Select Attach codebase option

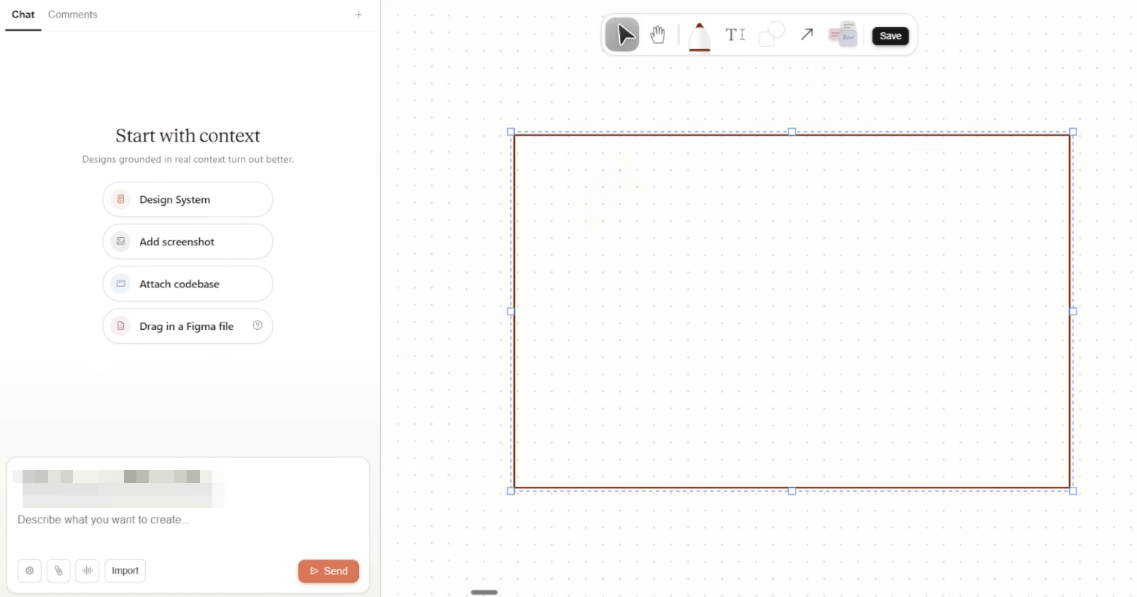coord(188,284)
